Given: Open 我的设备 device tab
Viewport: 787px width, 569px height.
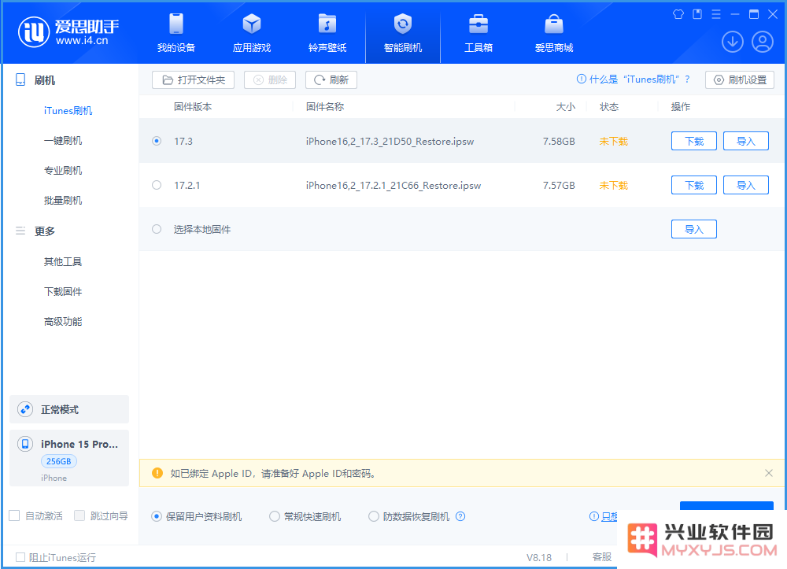Looking at the screenshot, I should (x=176, y=33).
